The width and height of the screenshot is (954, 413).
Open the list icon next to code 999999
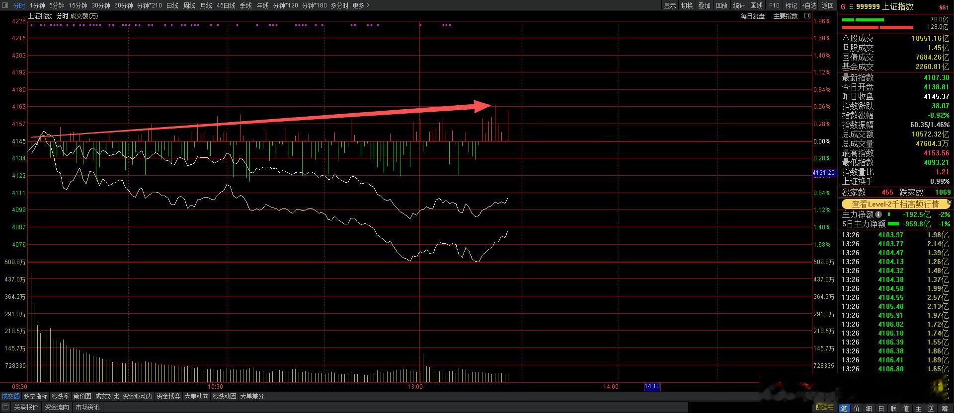(x=850, y=6)
